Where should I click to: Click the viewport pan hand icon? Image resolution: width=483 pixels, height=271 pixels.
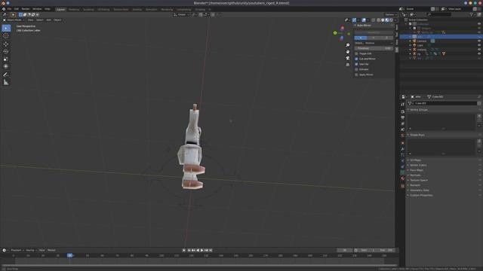[x=348, y=52]
